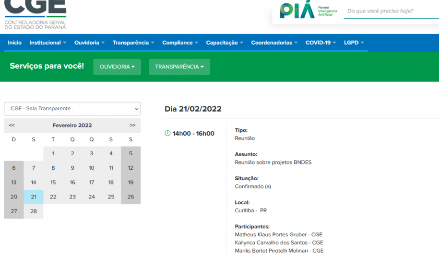
Task: Go to previous month with << arrow
Action: [12, 125]
